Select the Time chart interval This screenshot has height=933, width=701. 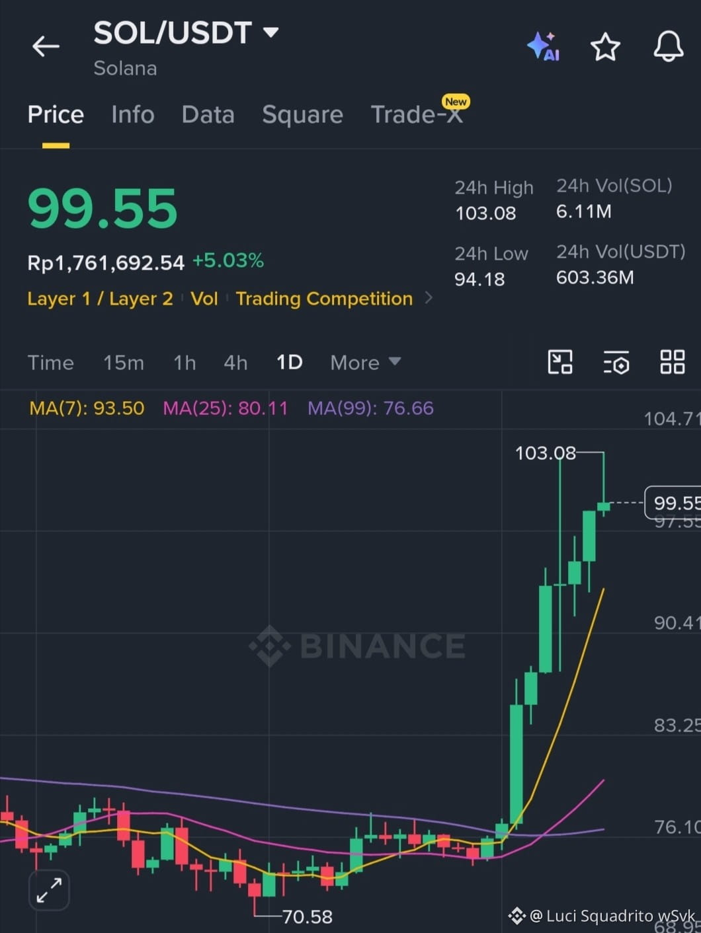click(x=50, y=363)
